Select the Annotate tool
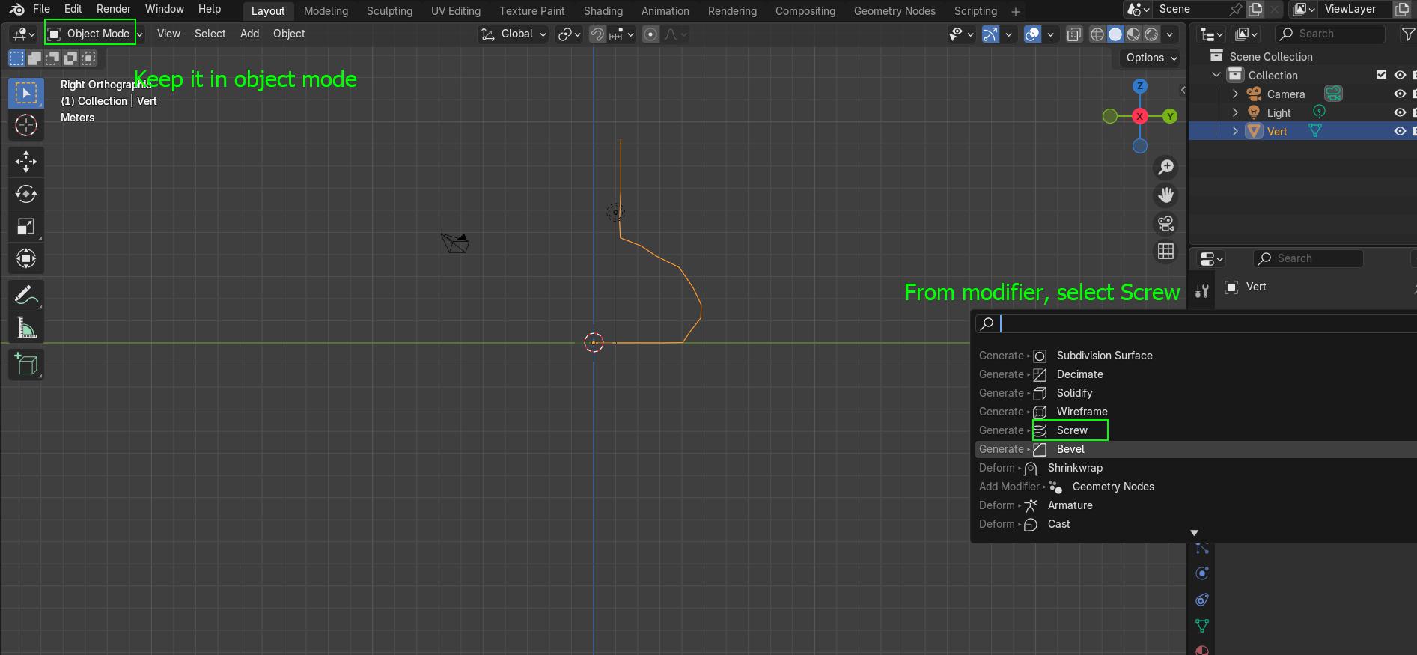 pos(26,296)
